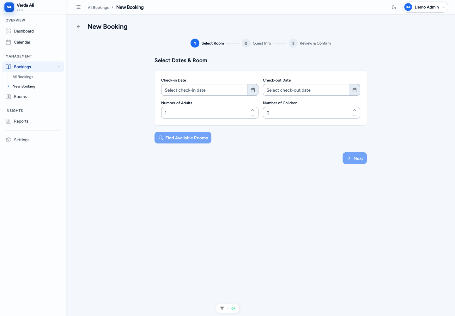The width and height of the screenshot is (455, 316).
Task: Click the Verda Ali VA logo icon
Action: [x=9, y=7]
